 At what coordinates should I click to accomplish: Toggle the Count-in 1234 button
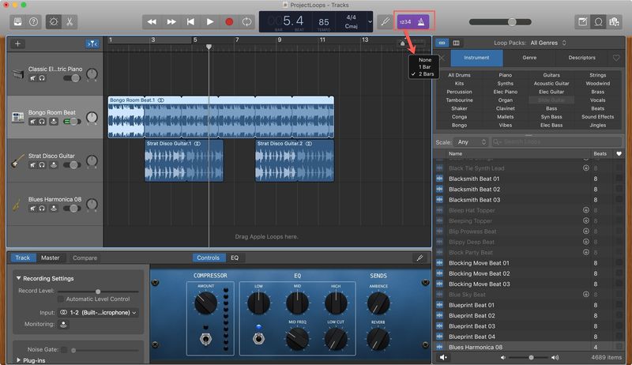(x=405, y=22)
